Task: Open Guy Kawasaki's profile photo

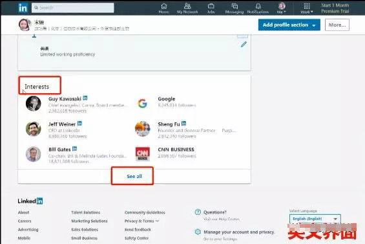Action: (x=34, y=104)
